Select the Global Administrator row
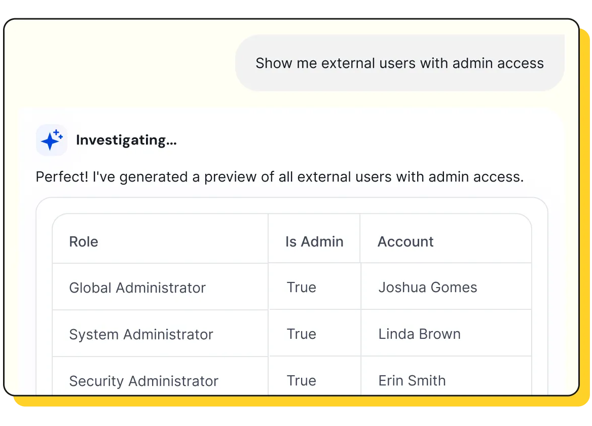The image size is (592, 426). 137,288
